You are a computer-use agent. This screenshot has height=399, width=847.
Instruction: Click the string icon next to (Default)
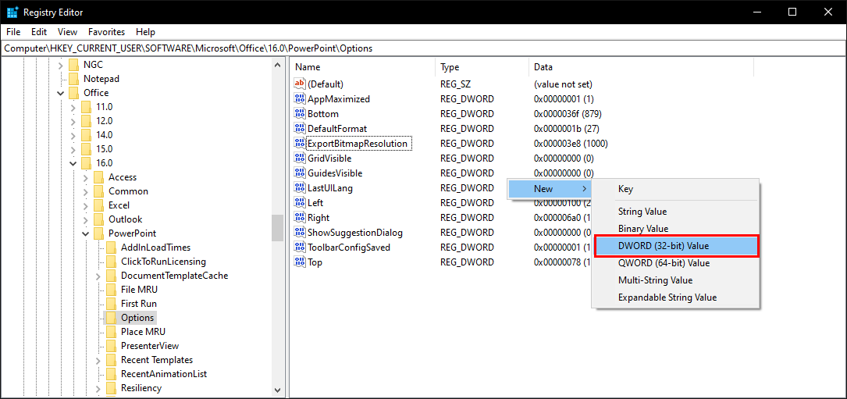299,84
